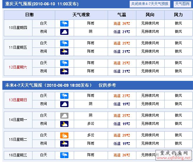Click the 低温 21℃ value for 12日
Image resolution: width=193 pixels, height=162 pixels.
click(122, 71)
